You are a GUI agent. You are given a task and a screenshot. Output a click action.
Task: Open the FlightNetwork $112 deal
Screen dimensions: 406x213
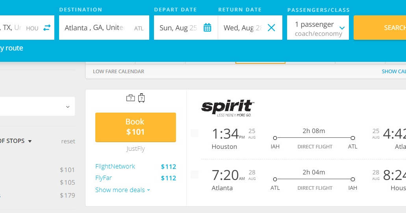click(x=136, y=167)
